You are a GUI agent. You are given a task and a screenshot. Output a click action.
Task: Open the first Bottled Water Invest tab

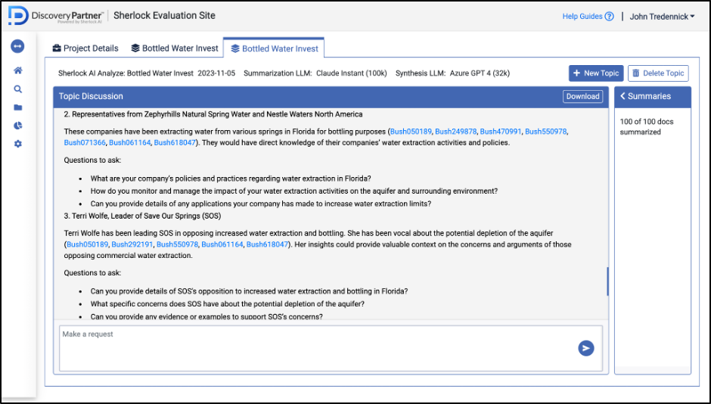(175, 48)
